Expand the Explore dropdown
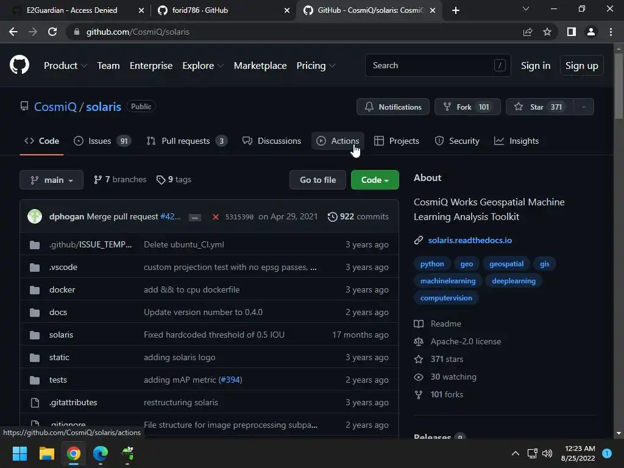 (203, 66)
